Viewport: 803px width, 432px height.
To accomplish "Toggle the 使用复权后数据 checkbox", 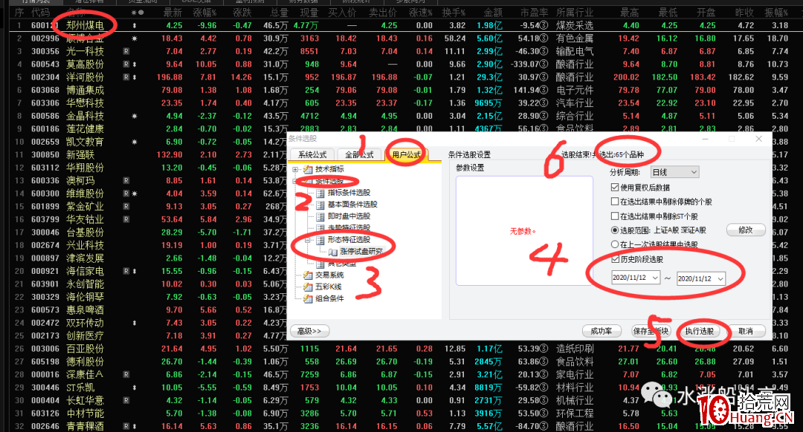I will (x=615, y=188).
